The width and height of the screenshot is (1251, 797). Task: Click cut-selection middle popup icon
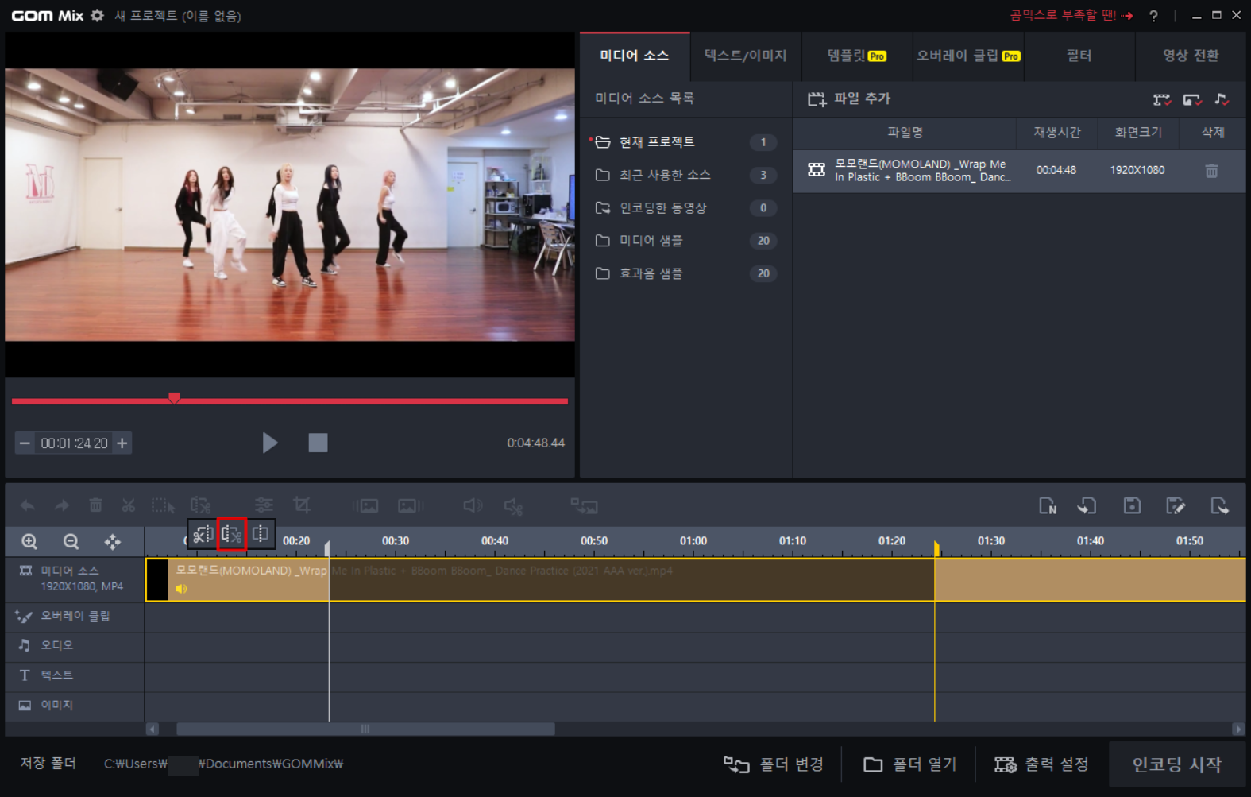coord(231,534)
